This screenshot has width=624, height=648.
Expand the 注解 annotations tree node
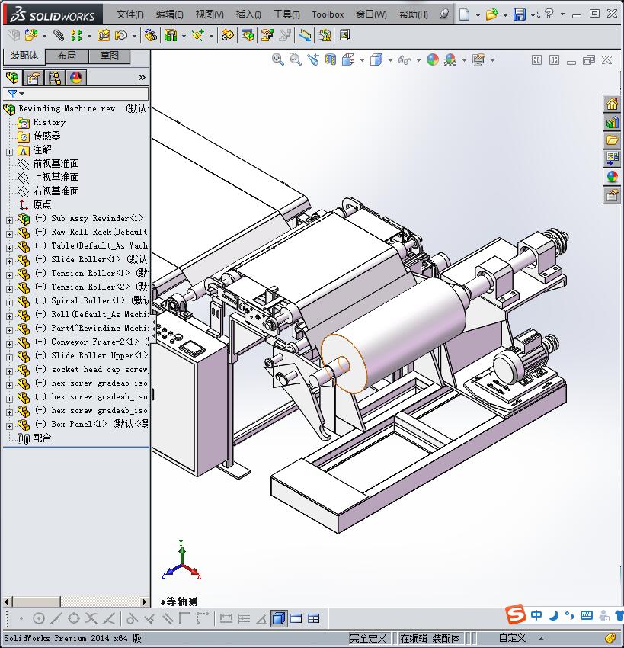coord(9,152)
